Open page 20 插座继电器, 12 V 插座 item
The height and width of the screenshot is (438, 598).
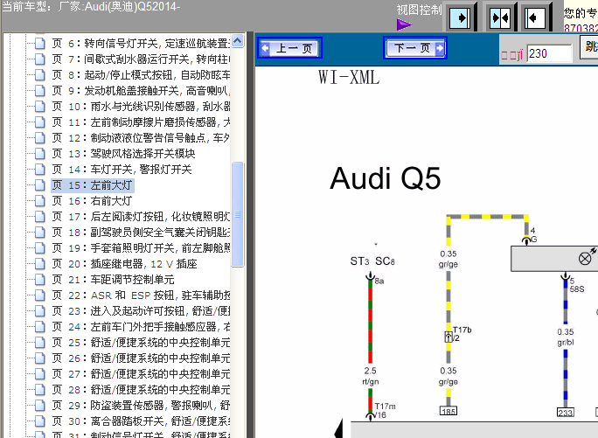(124, 264)
